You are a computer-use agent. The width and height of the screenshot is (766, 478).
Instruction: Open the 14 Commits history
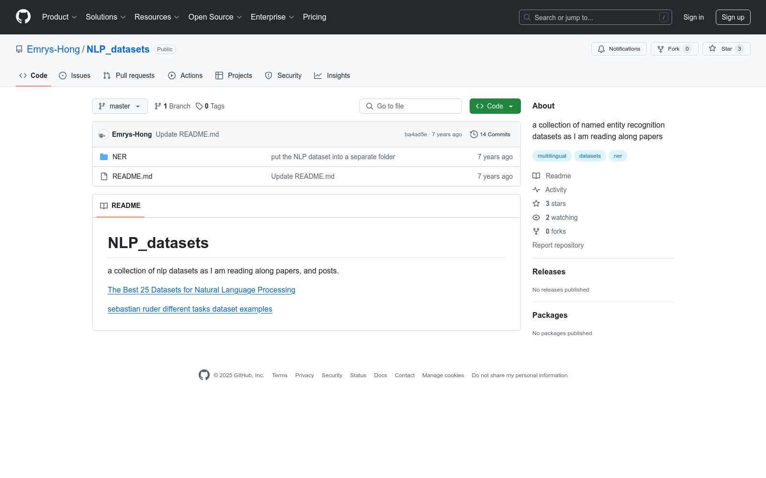(x=490, y=134)
